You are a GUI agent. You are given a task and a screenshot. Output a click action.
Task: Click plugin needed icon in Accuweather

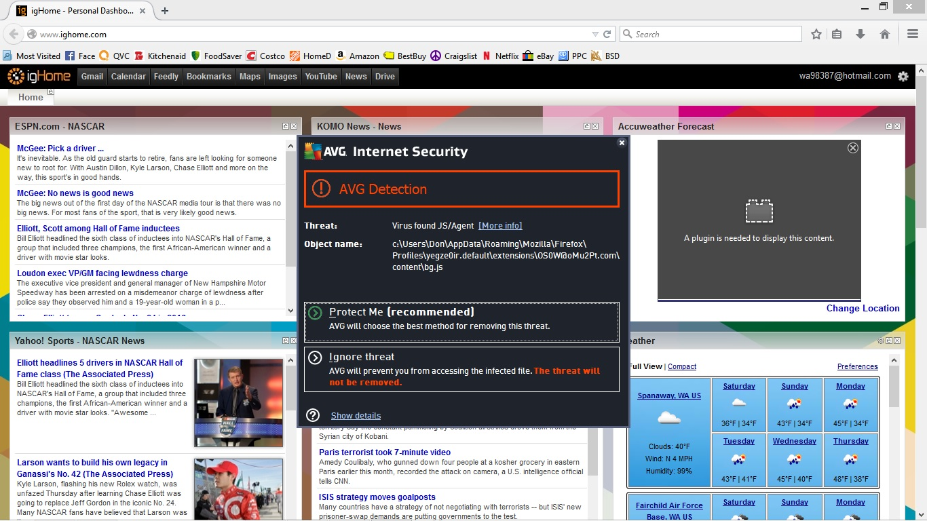759,211
